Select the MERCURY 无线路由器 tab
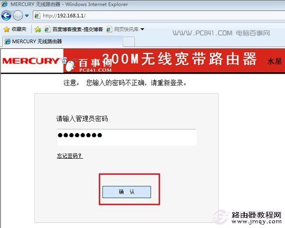285x228 pixels. (63, 41)
